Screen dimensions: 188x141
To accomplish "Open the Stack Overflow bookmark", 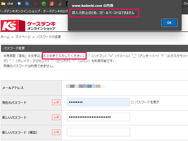I will tap(60, 4).
